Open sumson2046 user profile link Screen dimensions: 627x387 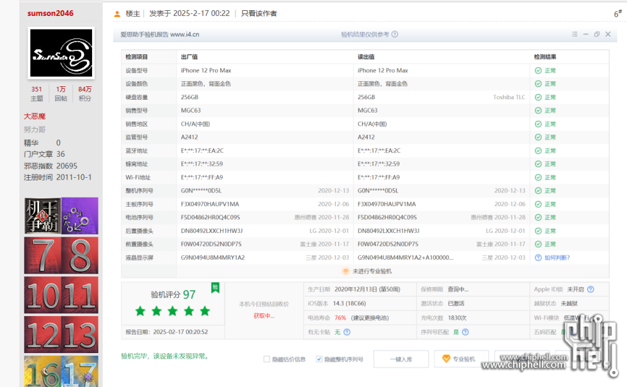51,13
